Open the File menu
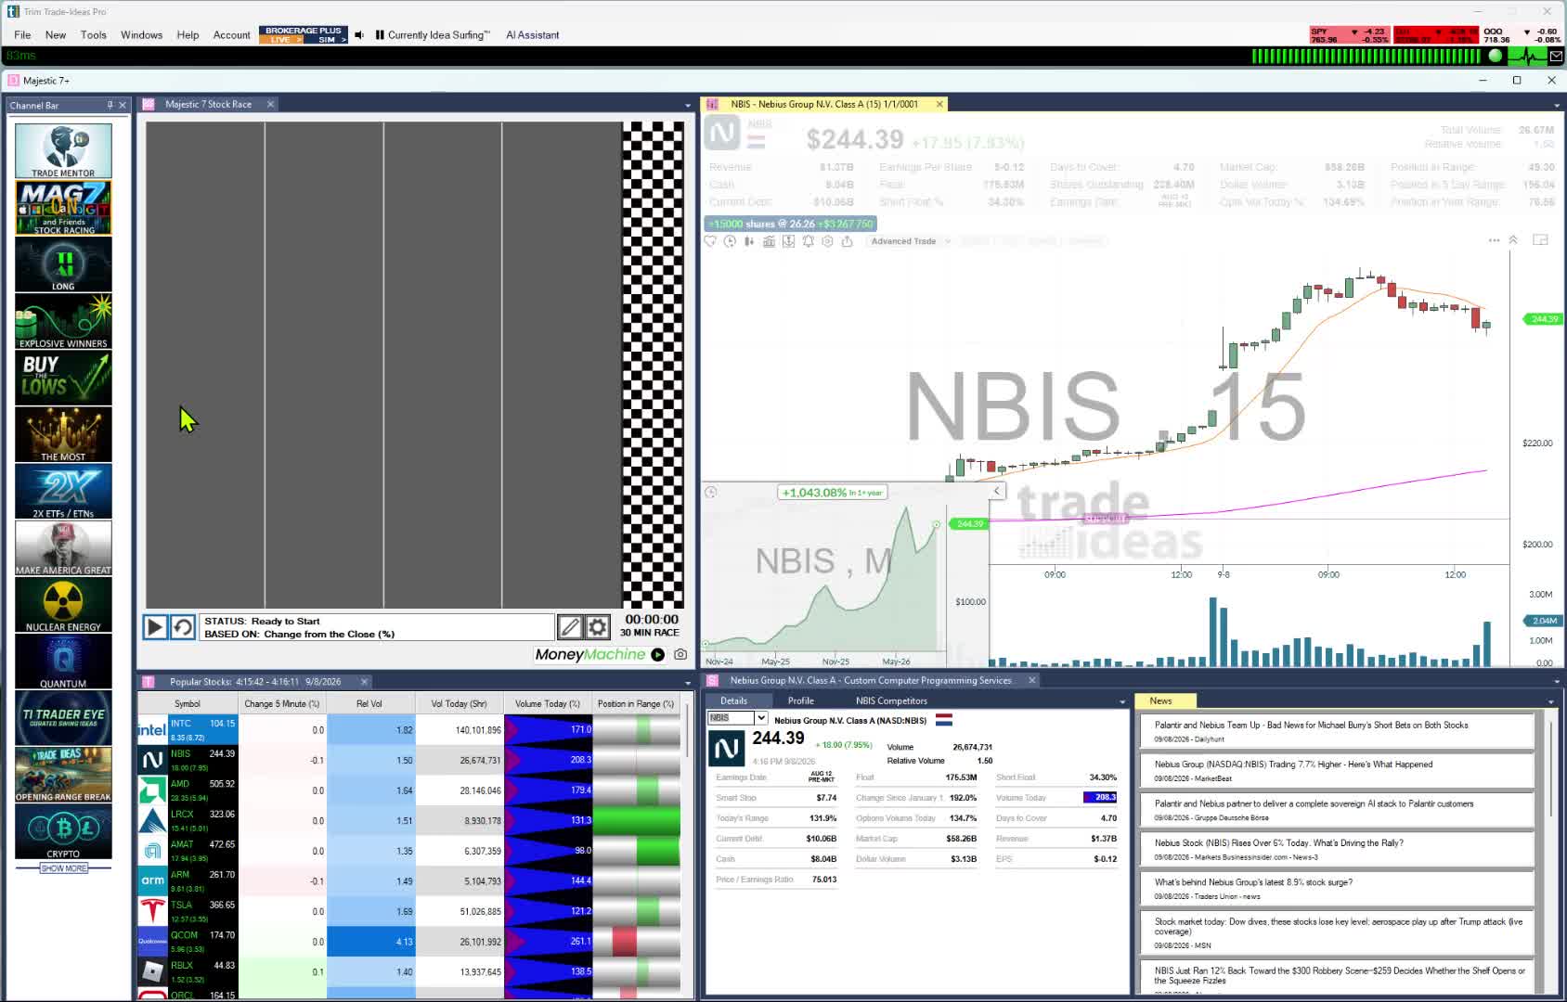1567x1002 pixels. pos(22,35)
